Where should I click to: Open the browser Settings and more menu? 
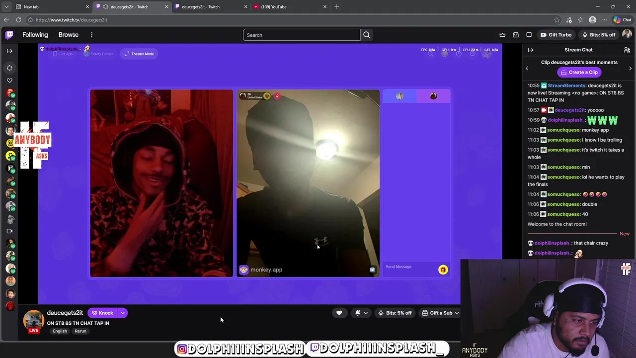coord(604,20)
